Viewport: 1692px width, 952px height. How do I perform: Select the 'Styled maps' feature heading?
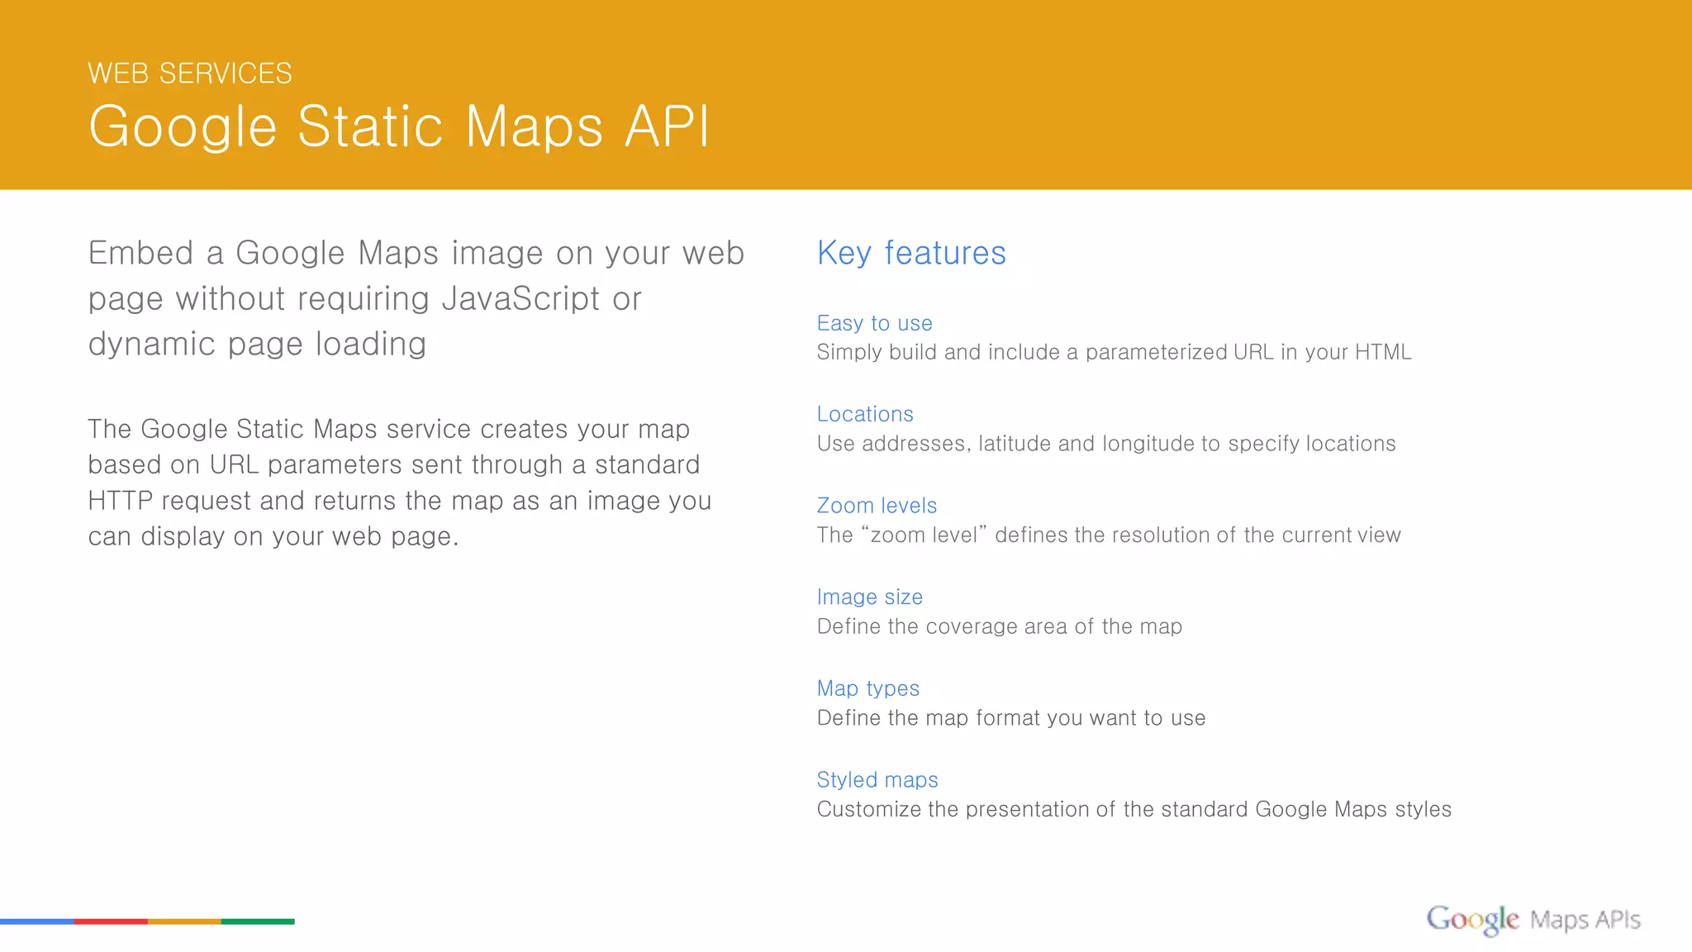[877, 779]
